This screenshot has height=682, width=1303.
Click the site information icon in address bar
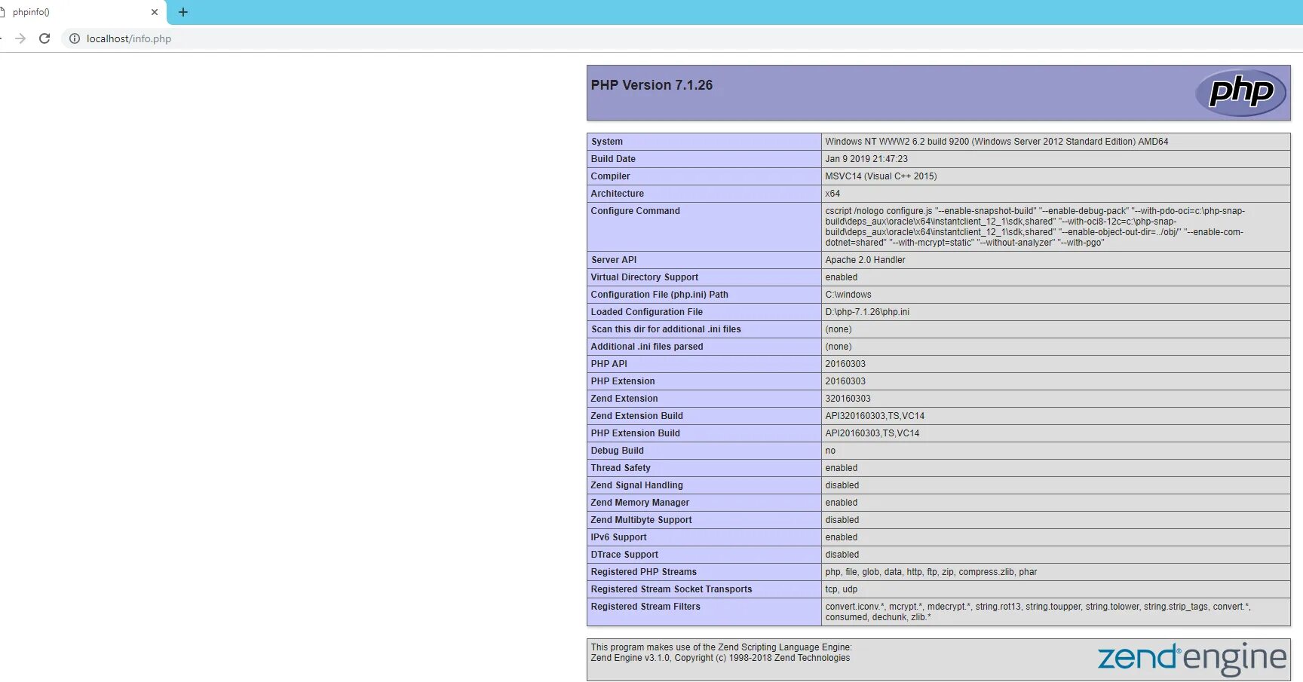click(75, 38)
